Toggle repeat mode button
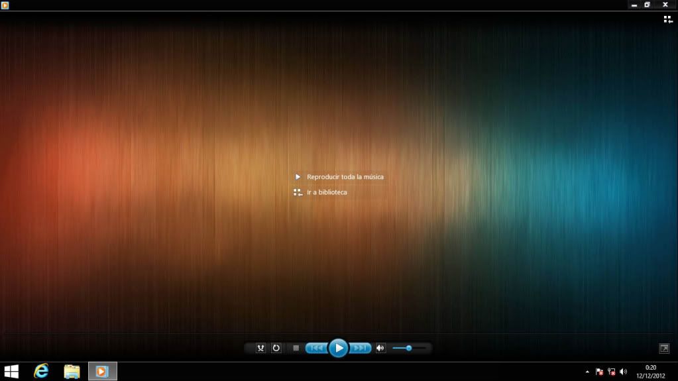The height and width of the screenshot is (381, 678). [x=276, y=348]
